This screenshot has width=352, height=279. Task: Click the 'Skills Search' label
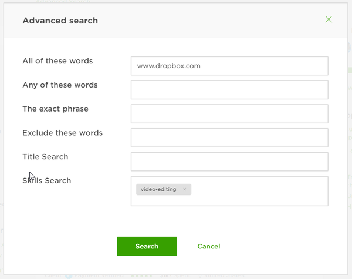(47, 181)
